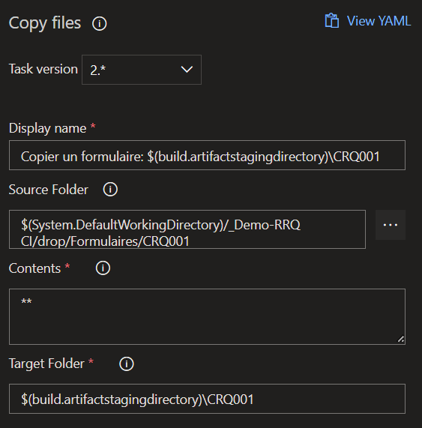Click the Task version label

point(43,69)
